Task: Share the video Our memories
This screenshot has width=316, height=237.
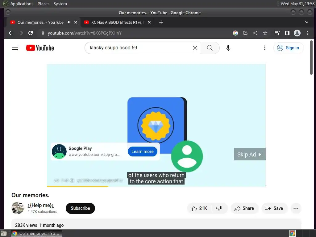Action: [244, 208]
